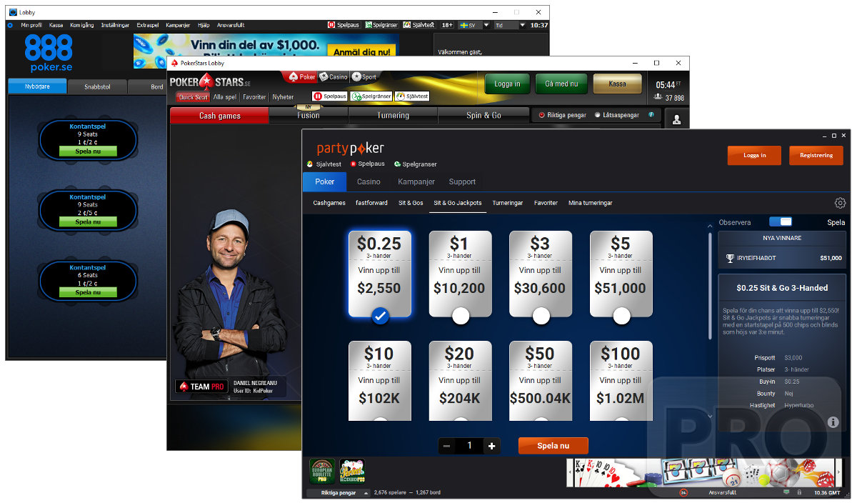
Task: Click the info icon in the Sit & Go details panel
Action: 833,422
